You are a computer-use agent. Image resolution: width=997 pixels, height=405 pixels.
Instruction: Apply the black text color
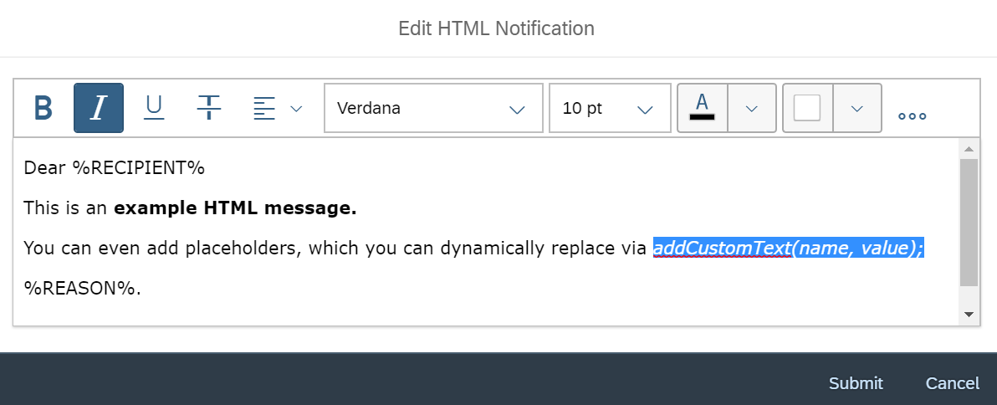click(x=702, y=108)
